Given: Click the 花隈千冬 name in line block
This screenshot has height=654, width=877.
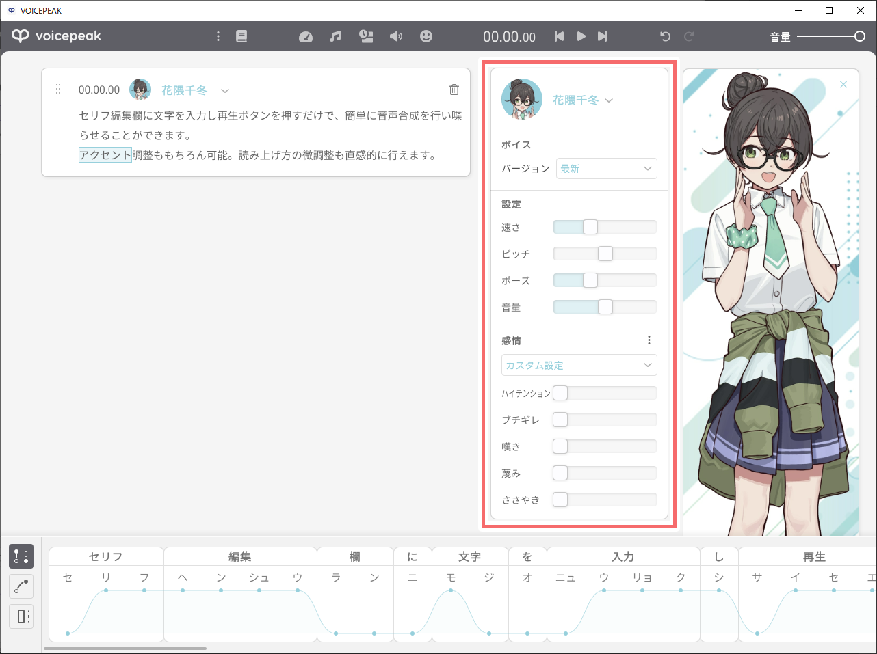Looking at the screenshot, I should pyautogui.click(x=184, y=90).
